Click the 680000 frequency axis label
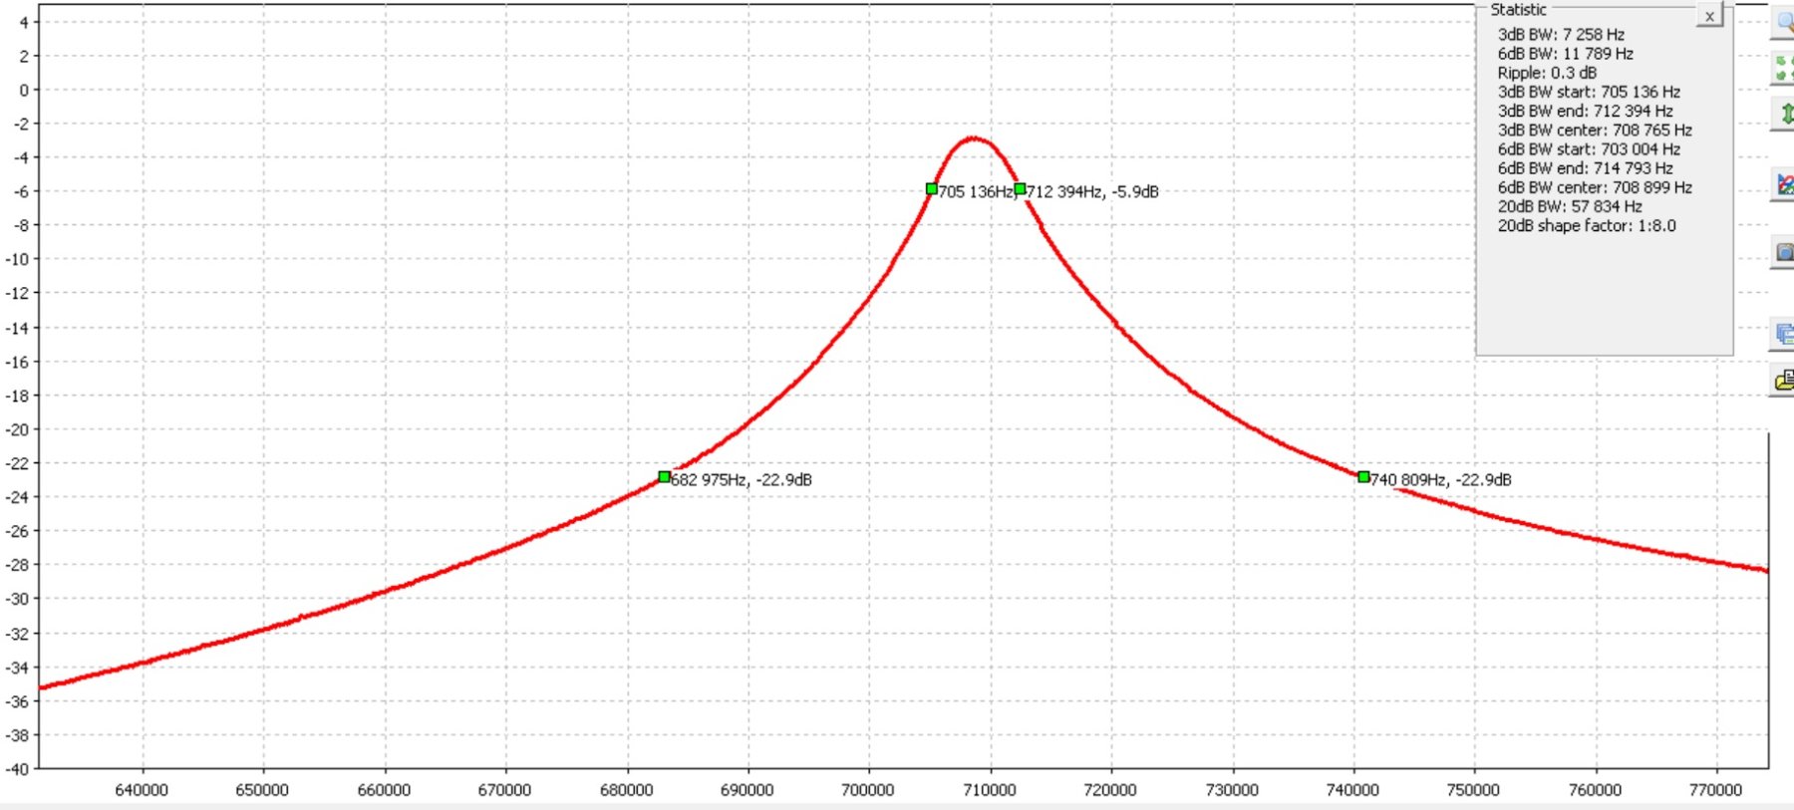Viewport: 1794px width, 810px height. [x=626, y=789]
